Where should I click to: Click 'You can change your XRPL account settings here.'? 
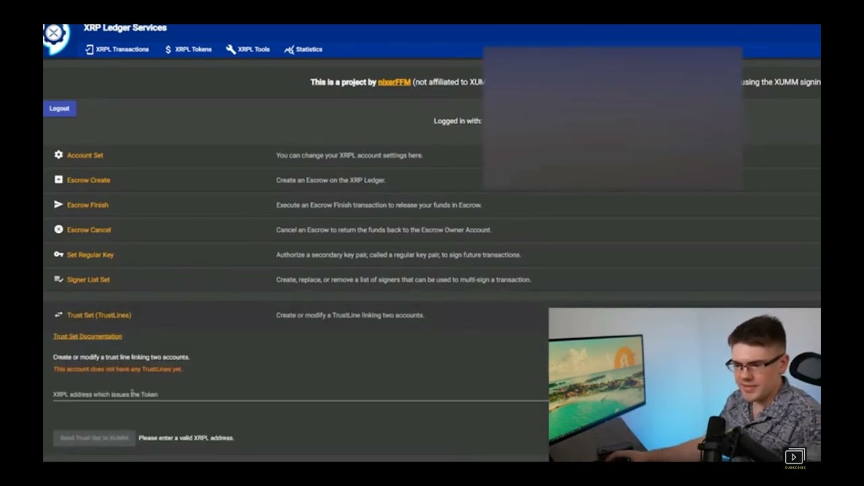[349, 155]
